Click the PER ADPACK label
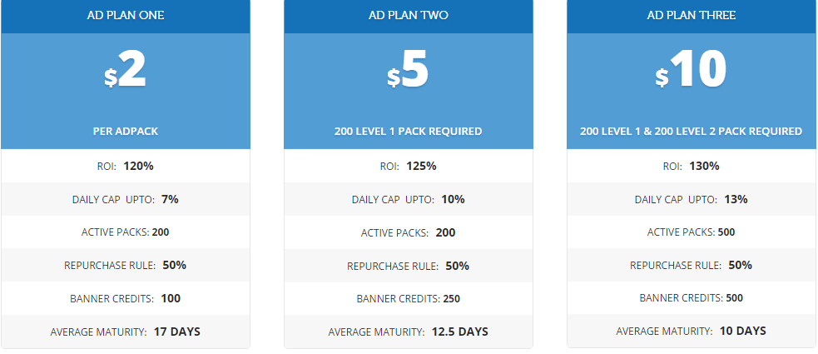This screenshot has height=354, width=818. click(x=126, y=132)
